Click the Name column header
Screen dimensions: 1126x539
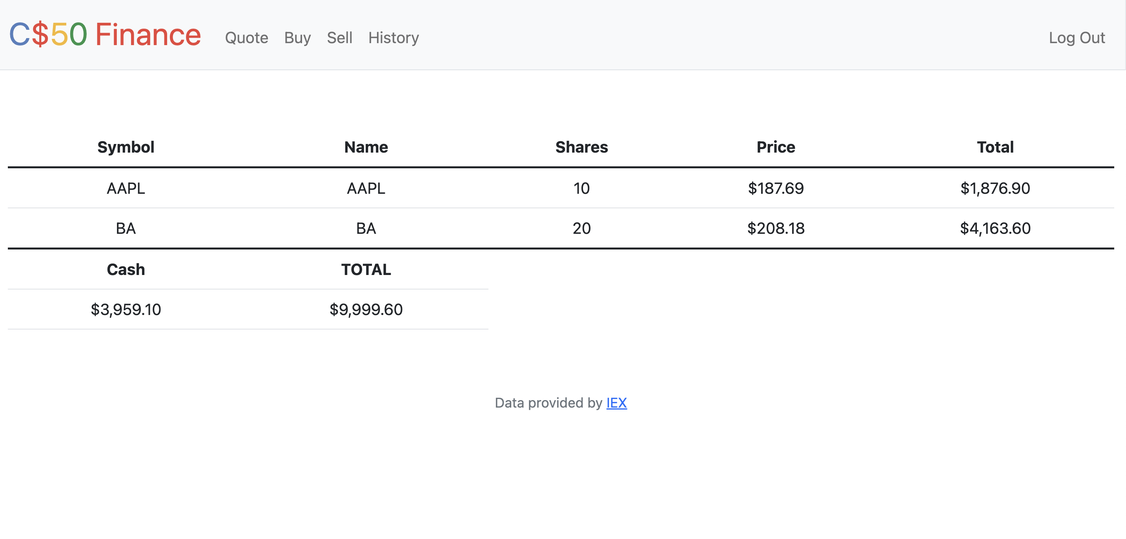pos(366,147)
